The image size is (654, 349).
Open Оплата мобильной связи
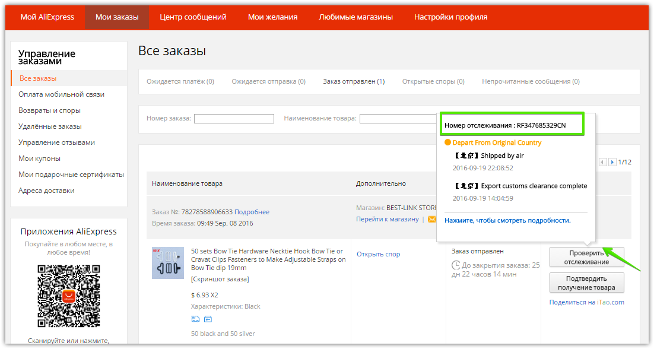[61, 94]
